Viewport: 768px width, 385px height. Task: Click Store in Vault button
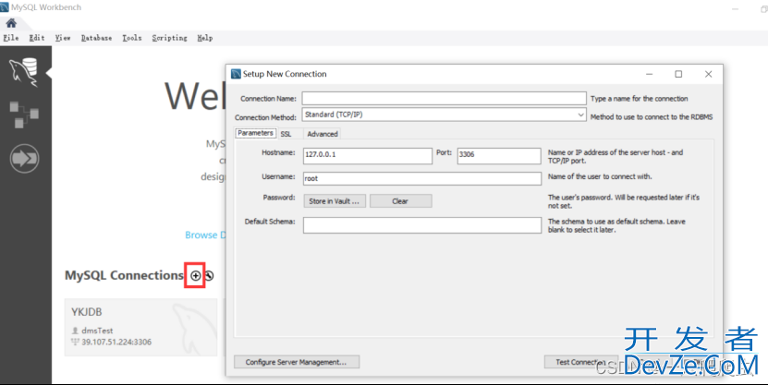(x=335, y=201)
